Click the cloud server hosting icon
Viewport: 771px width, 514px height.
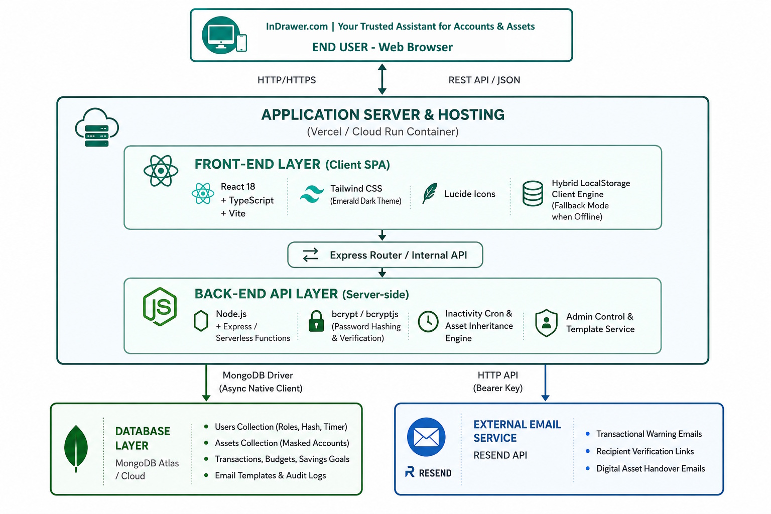[x=97, y=127]
